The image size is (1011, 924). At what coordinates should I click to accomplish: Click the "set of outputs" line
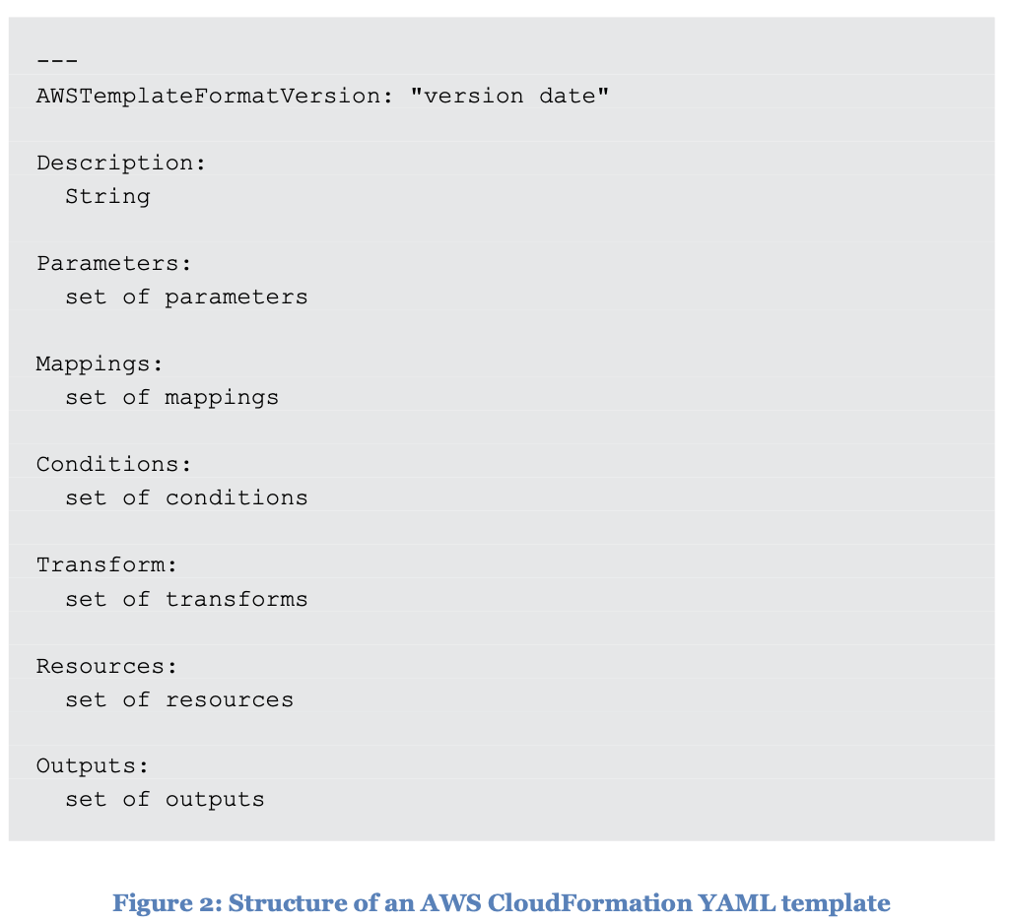pos(165,799)
